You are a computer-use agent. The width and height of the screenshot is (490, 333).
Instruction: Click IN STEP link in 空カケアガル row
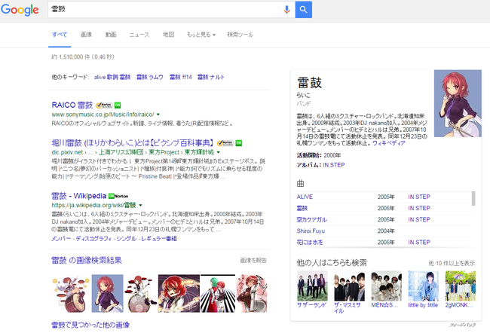pyautogui.click(x=419, y=219)
